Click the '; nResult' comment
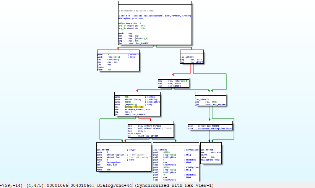Screen dimensions: 315x188 pos(133,55)
